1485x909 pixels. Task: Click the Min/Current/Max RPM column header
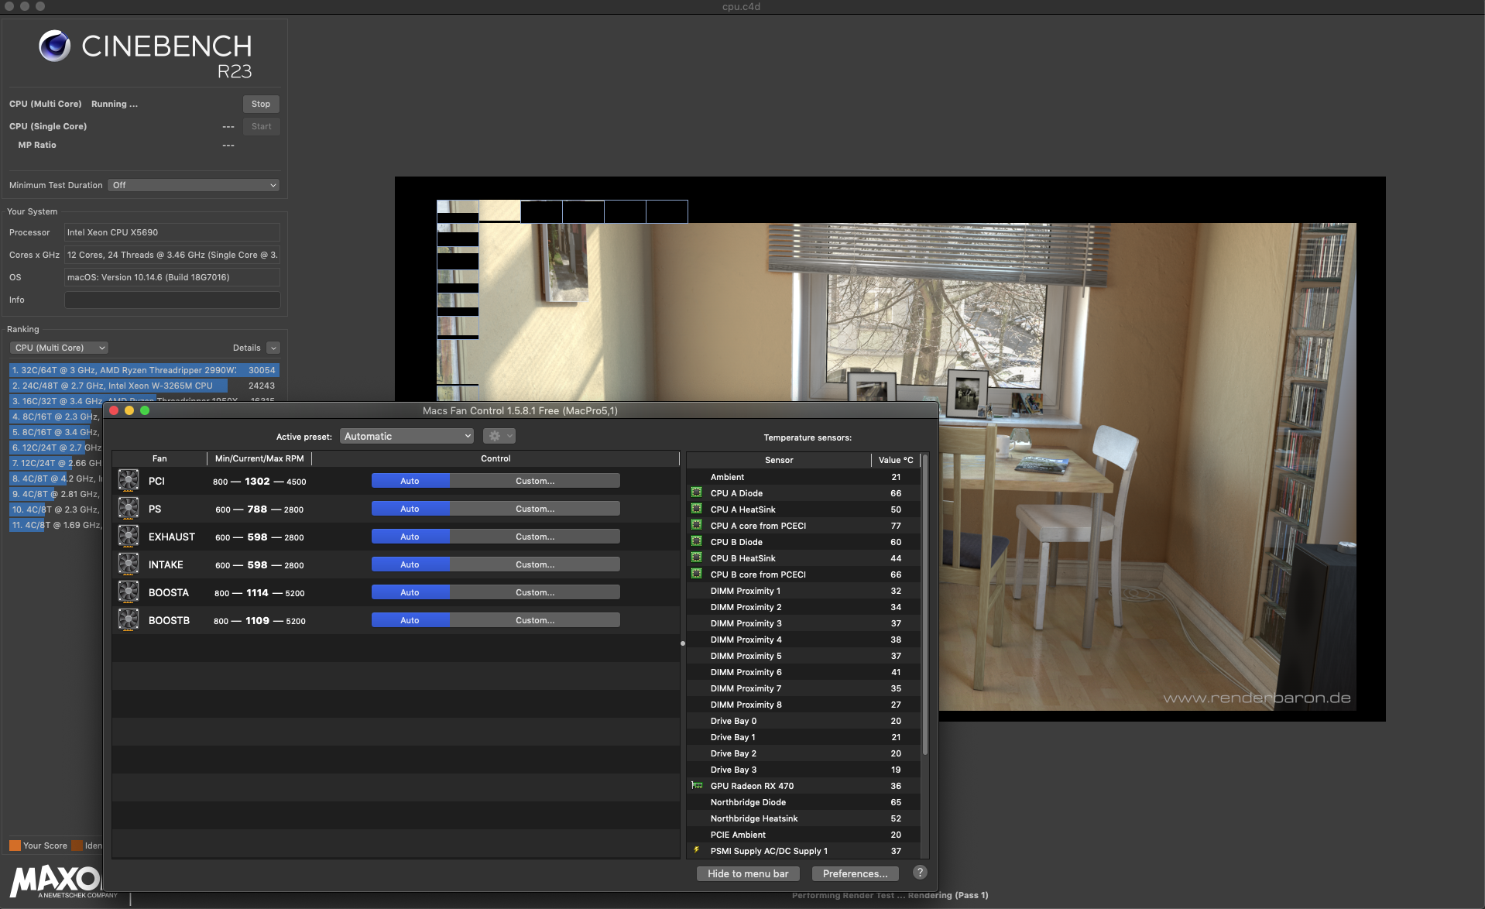259,458
